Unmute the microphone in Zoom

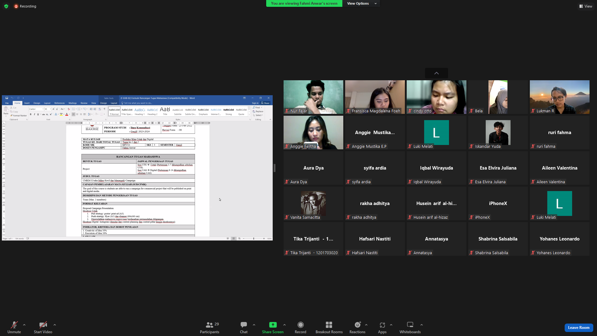14,328
